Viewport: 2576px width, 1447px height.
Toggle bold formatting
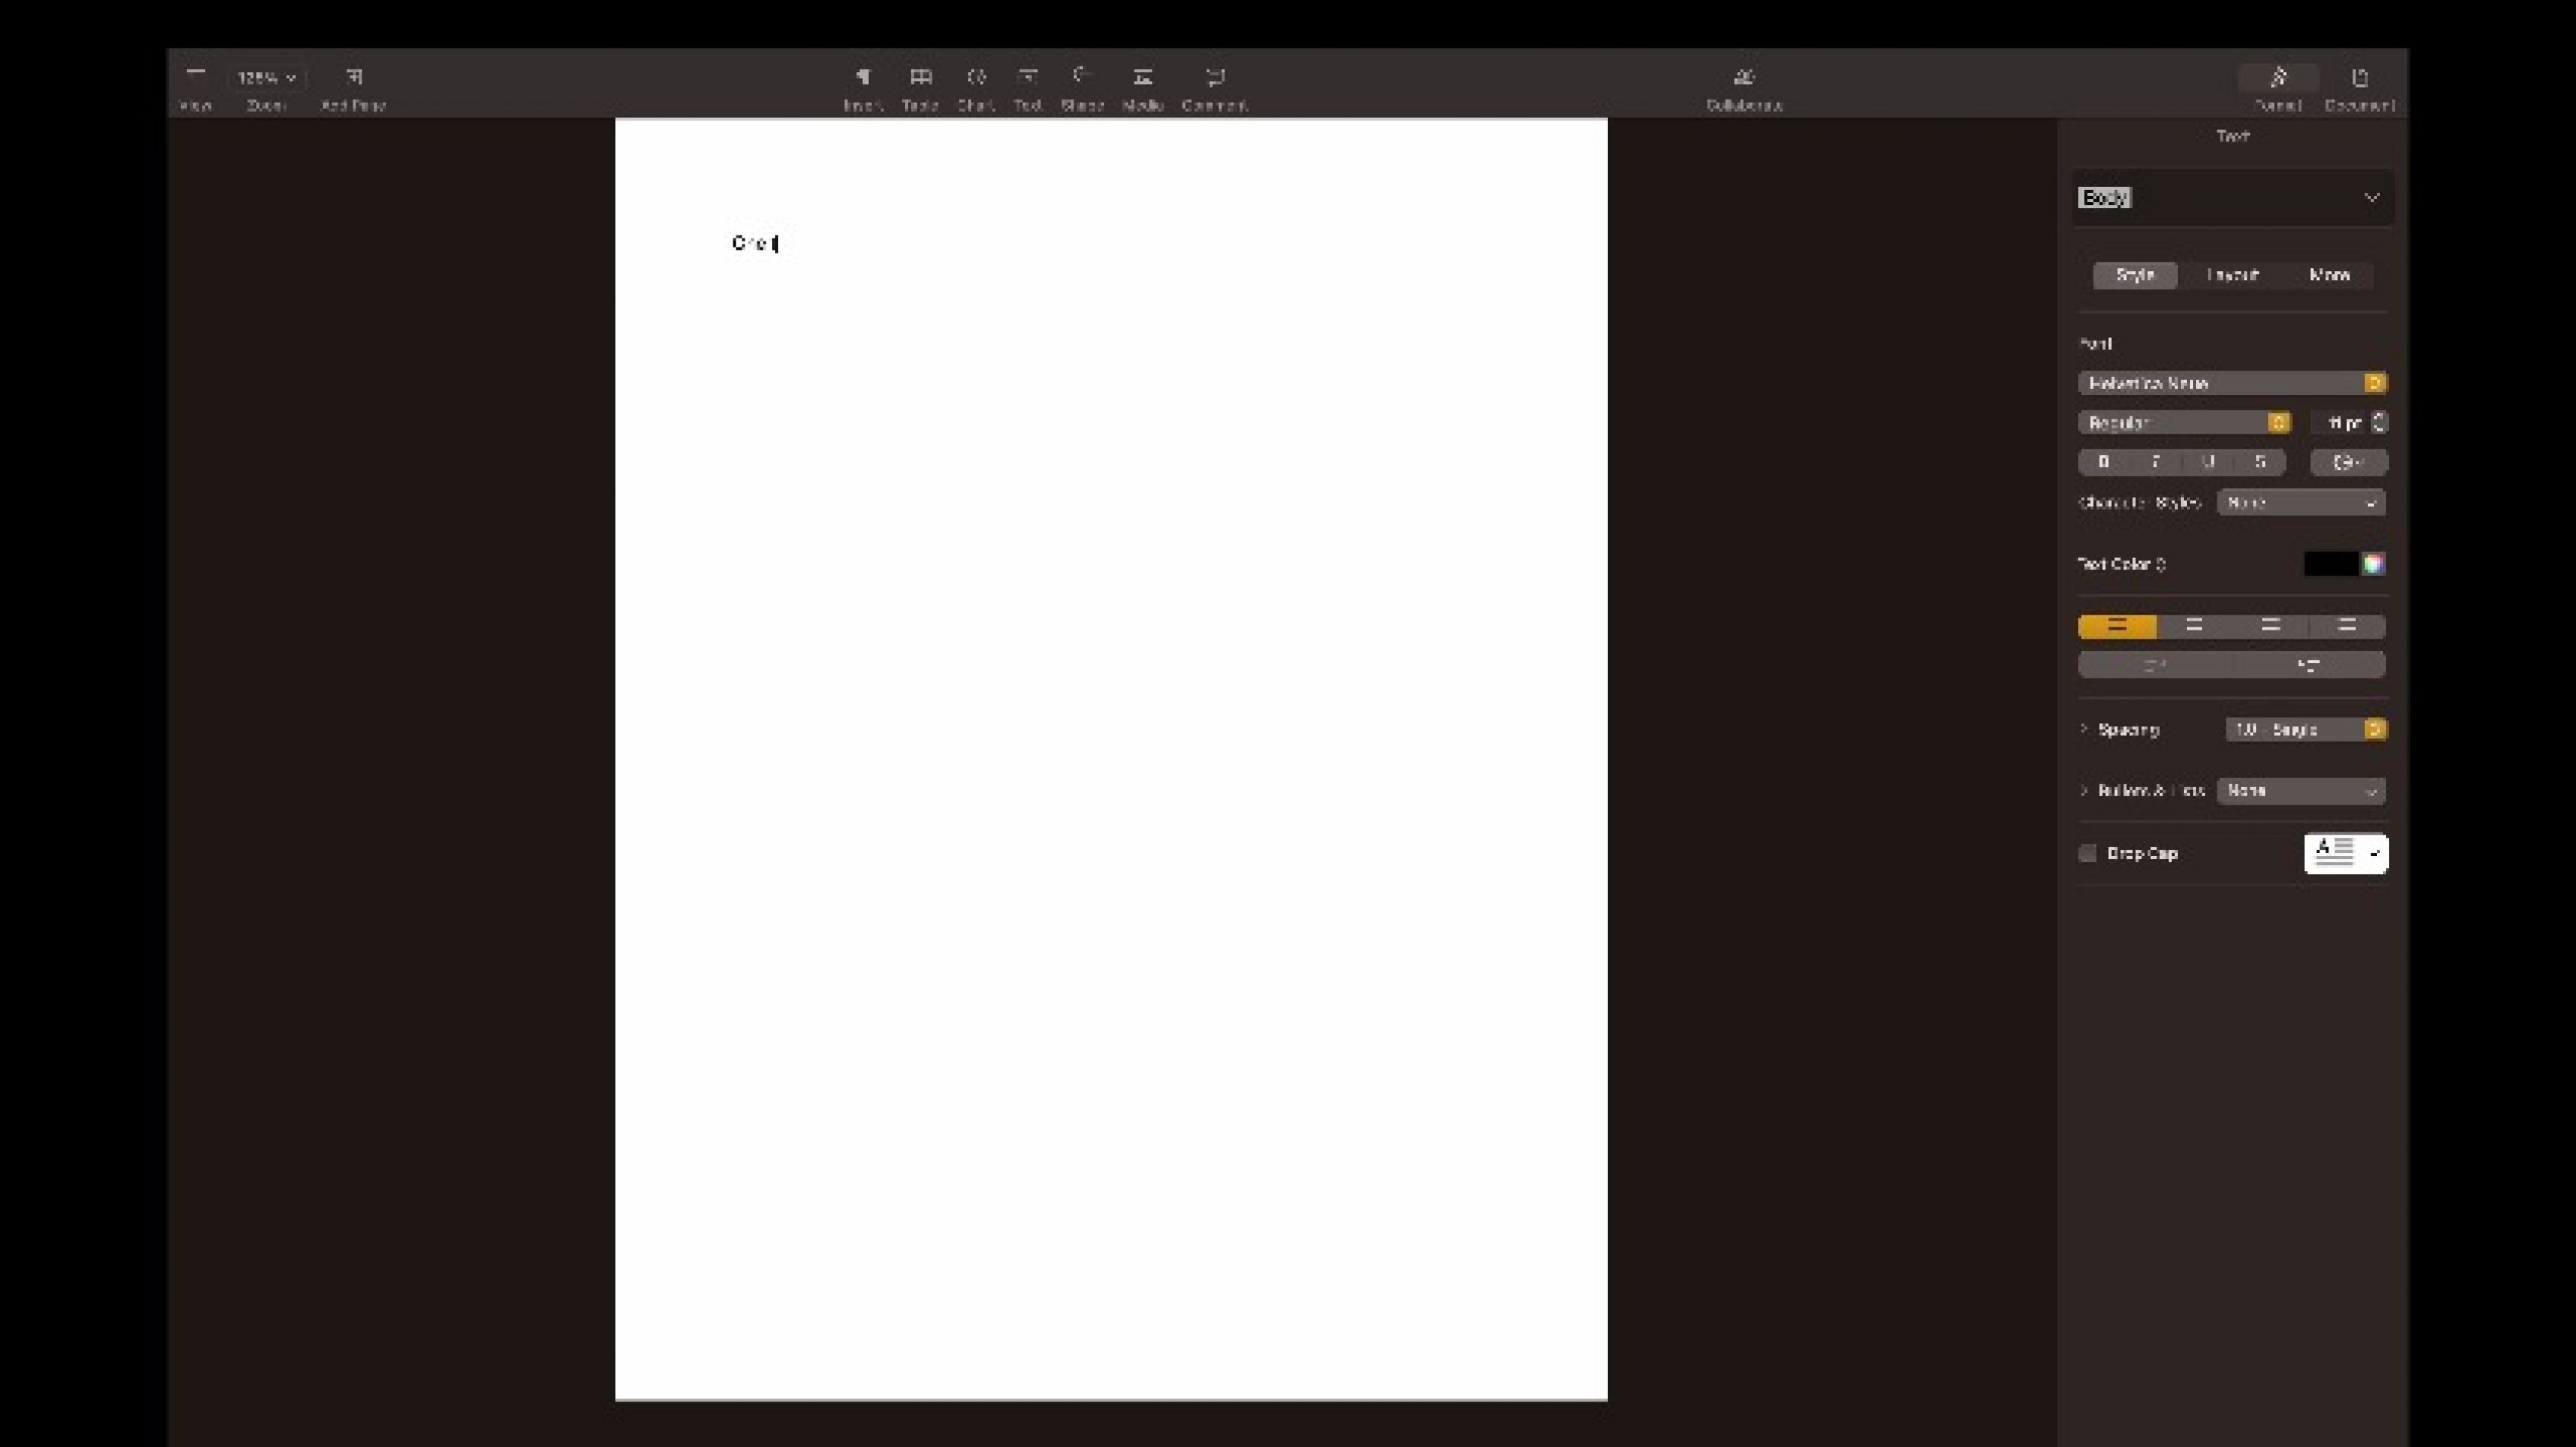click(2104, 462)
